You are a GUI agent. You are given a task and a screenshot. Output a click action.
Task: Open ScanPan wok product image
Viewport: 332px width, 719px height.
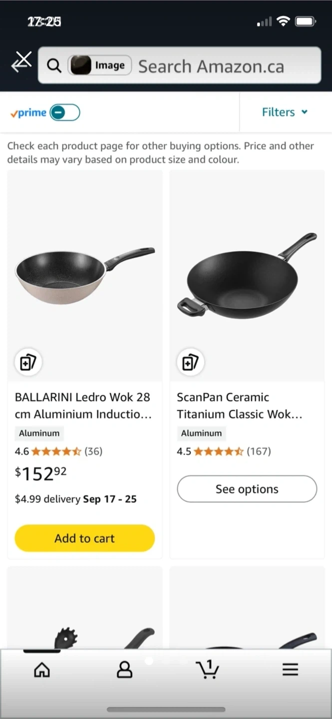click(x=247, y=275)
